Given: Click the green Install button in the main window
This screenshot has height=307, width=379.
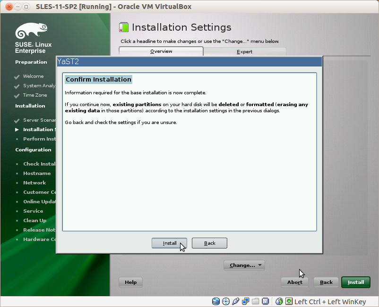Looking at the screenshot, I should tap(356, 282).
